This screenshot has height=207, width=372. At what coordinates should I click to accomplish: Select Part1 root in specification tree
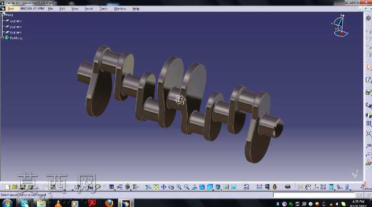[x=10, y=15]
